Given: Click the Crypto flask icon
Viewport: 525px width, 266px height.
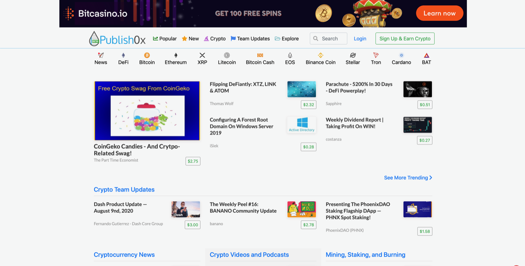Looking at the screenshot, I should coord(206,39).
